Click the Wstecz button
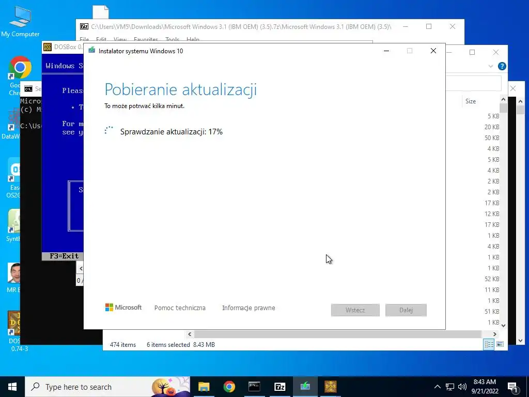This screenshot has height=397, width=529. click(355, 310)
